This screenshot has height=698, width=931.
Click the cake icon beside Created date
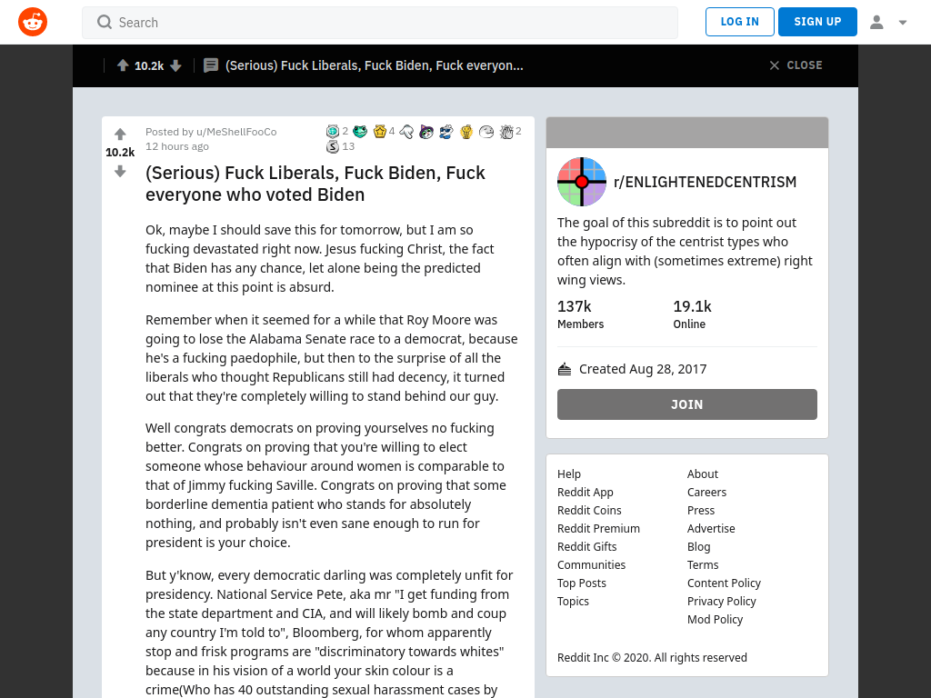click(x=565, y=369)
